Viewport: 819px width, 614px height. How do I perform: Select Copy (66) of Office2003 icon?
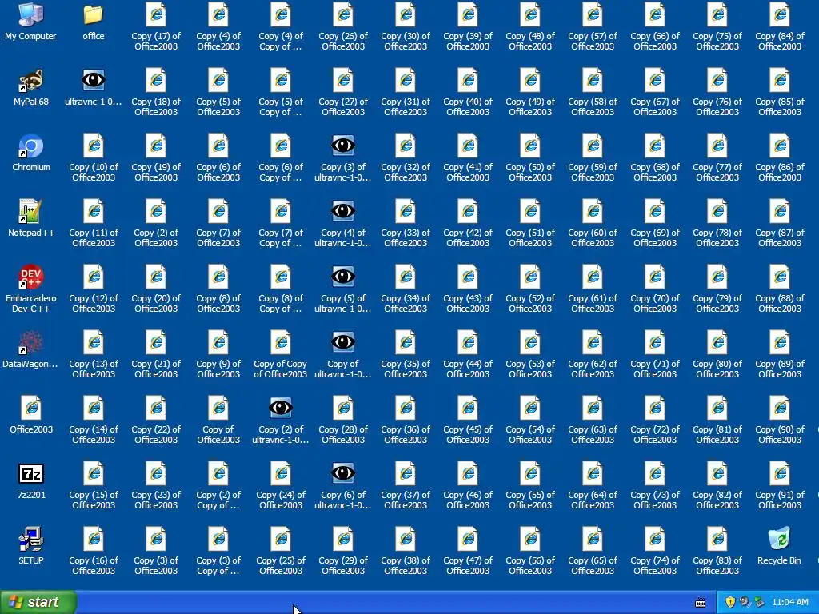click(x=654, y=14)
